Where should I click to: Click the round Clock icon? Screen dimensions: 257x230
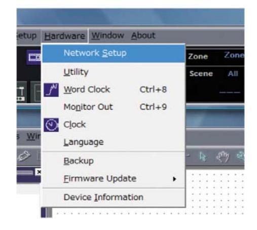51,125
